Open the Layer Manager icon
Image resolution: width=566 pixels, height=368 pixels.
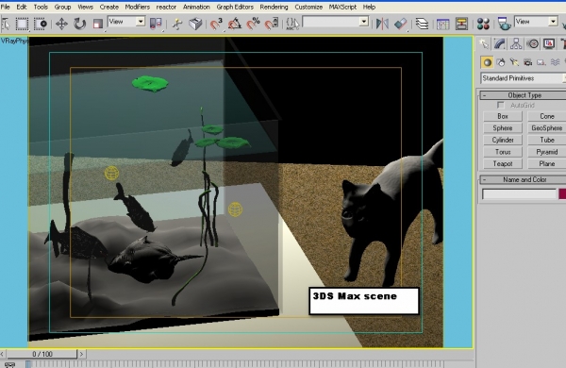pyautogui.click(x=422, y=25)
